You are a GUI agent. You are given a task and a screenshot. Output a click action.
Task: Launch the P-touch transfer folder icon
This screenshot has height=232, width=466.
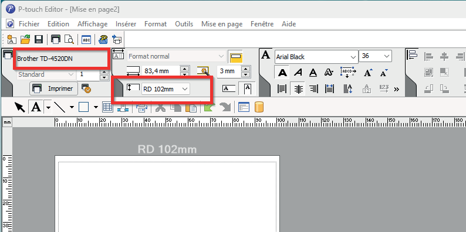coord(103,39)
